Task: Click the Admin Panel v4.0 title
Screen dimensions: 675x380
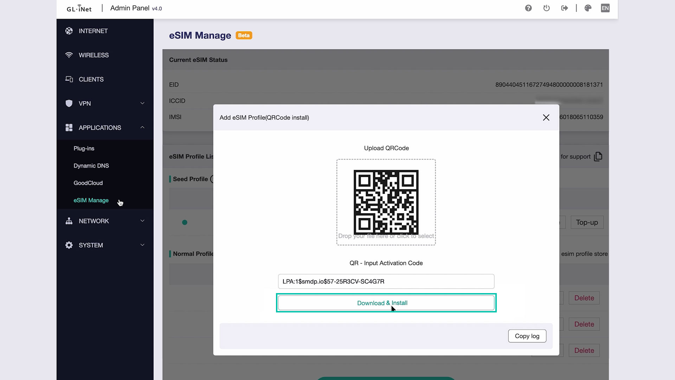Action: (136, 8)
